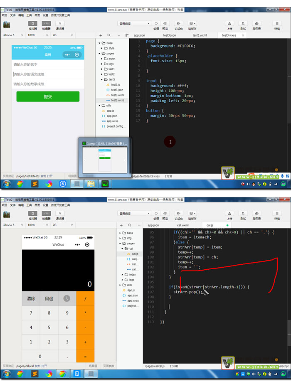Open the 文件 menu in Test1 window
This screenshot has height=384, width=291.
pyautogui.click(x=13, y=15)
